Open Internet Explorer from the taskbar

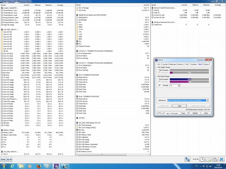(x=13, y=166)
